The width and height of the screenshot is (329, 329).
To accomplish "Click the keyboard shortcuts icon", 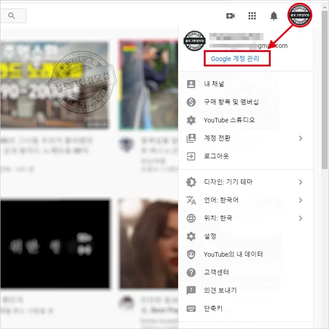I will click(x=191, y=309).
